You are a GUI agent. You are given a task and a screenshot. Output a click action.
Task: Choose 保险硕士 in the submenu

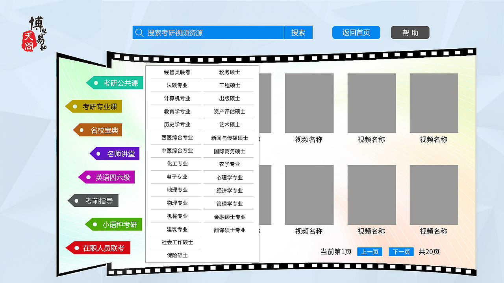pos(177,255)
